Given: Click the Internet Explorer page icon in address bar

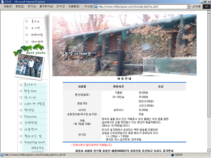Looking at the screenshot, I should (x=96, y=7).
